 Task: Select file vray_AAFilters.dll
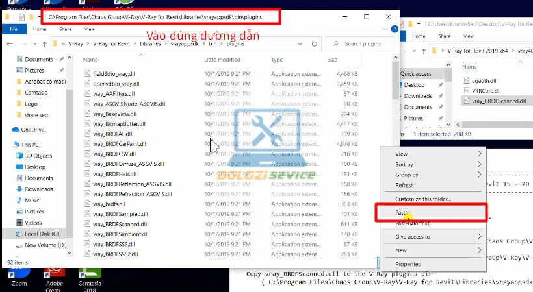pos(114,93)
